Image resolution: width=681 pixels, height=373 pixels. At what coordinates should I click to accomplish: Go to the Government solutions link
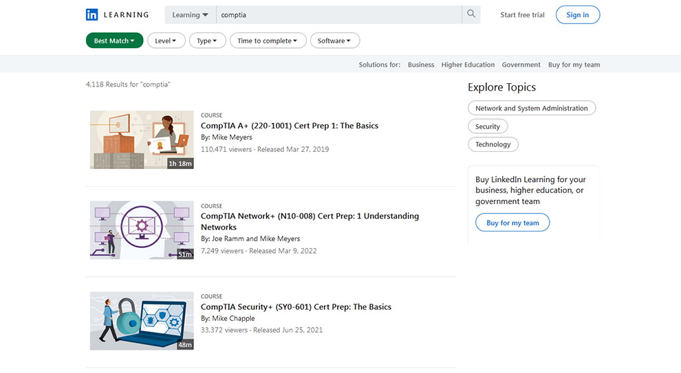click(521, 65)
